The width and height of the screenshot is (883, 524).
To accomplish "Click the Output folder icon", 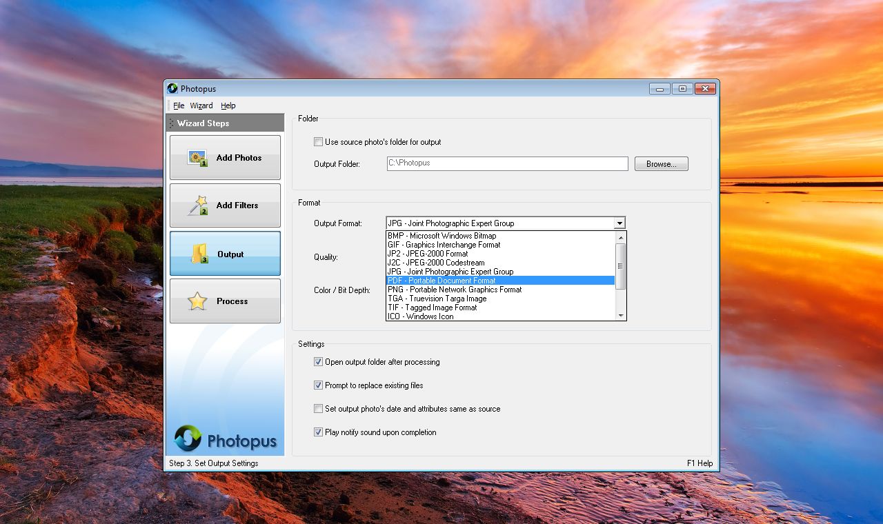I will [x=199, y=254].
